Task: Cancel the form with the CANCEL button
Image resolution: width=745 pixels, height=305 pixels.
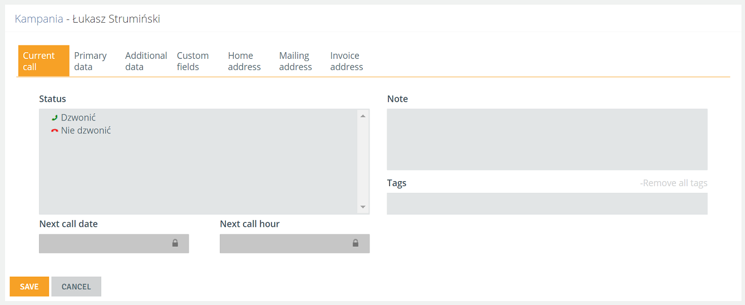Action: point(76,287)
